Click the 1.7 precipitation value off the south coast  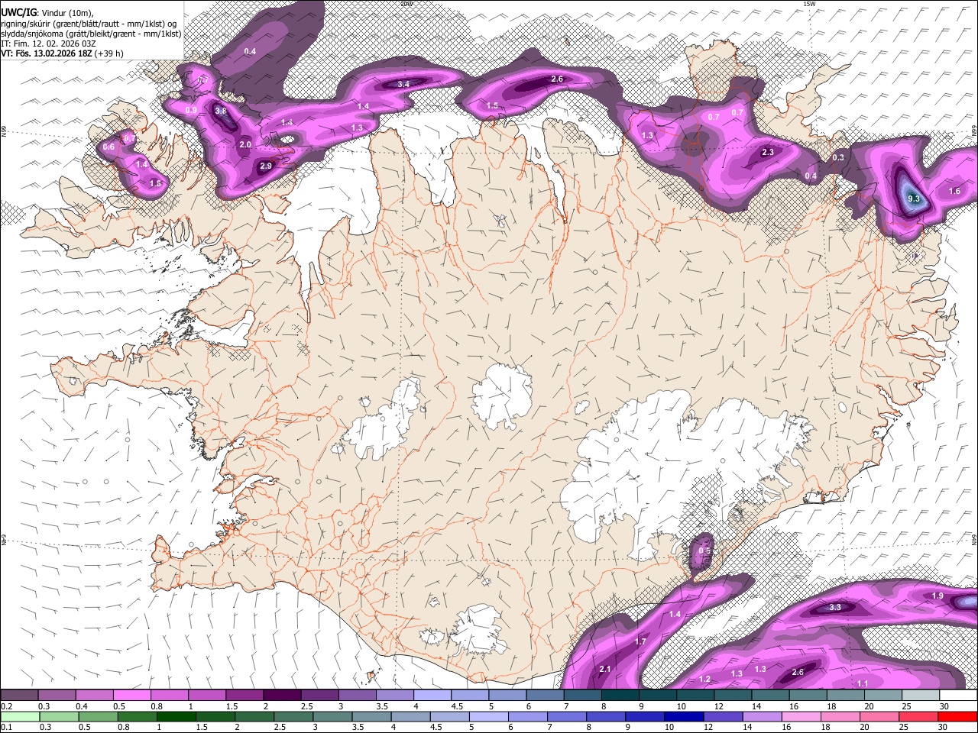tap(640, 641)
